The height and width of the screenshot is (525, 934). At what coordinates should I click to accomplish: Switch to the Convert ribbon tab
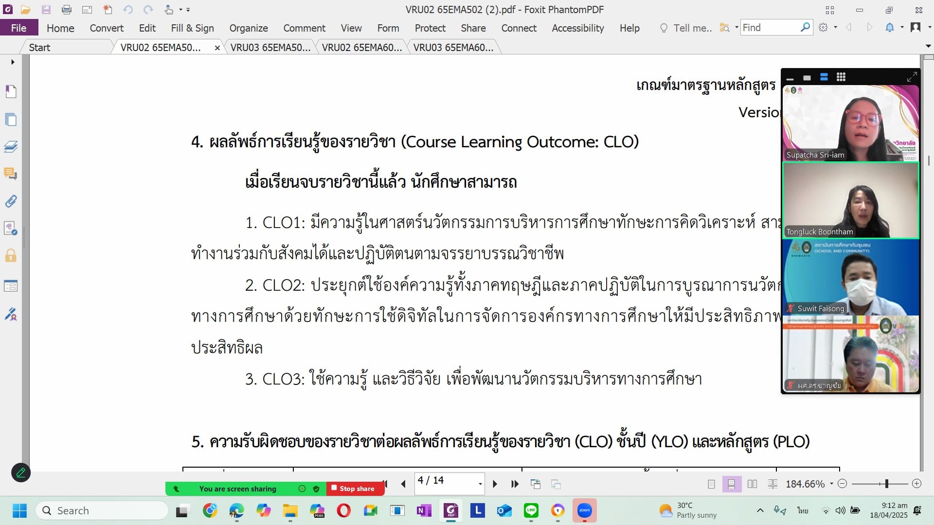pyautogui.click(x=106, y=28)
